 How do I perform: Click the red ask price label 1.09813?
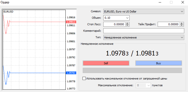point(71,22)
